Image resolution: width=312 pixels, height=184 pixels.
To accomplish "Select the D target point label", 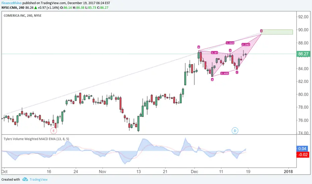I will point(261,31).
